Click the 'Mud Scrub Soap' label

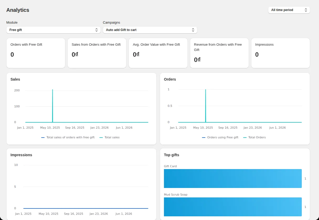(x=176, y=195)
